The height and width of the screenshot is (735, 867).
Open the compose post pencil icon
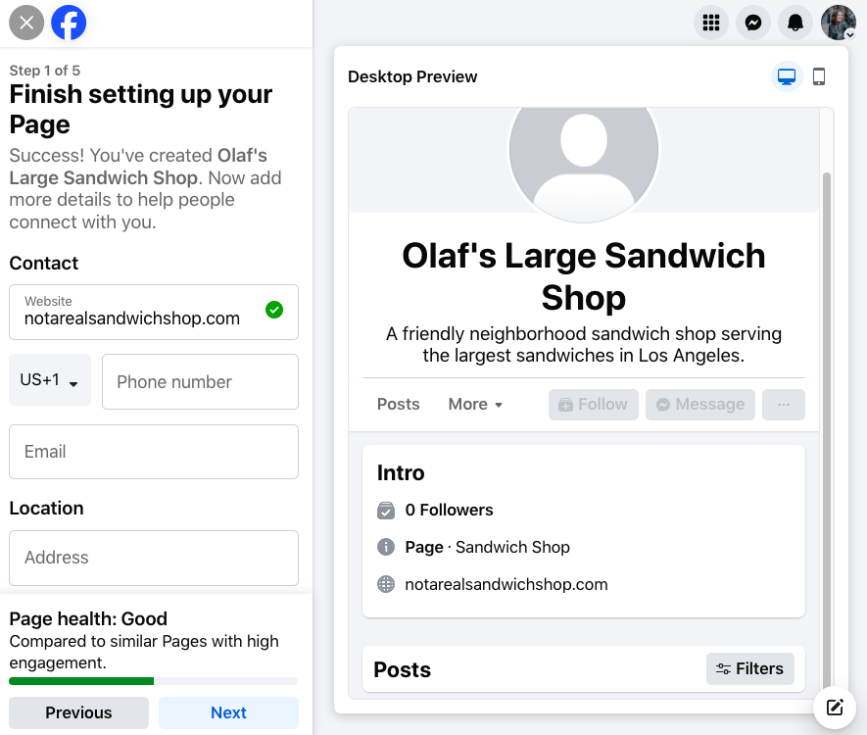834,707
